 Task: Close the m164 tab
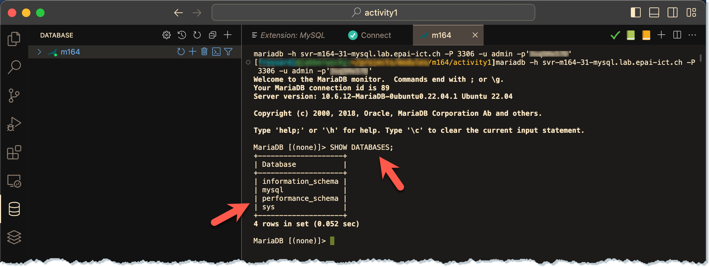pos(475,35)
